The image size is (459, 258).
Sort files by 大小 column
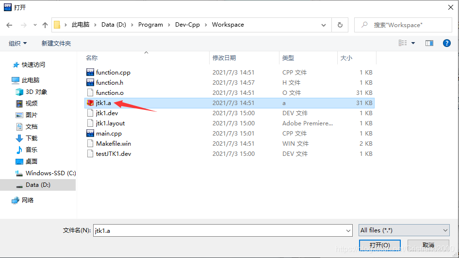click(346, 58)
